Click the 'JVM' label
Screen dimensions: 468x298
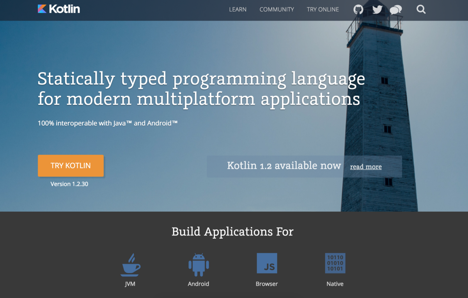pos(130,284)
